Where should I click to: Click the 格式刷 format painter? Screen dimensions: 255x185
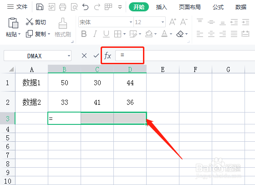pyautogui.click(x=63, y=28)
